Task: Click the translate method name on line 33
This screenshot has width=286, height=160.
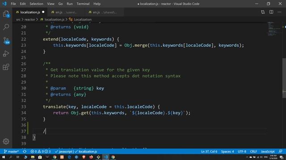Action: click(x=55, y=107)
